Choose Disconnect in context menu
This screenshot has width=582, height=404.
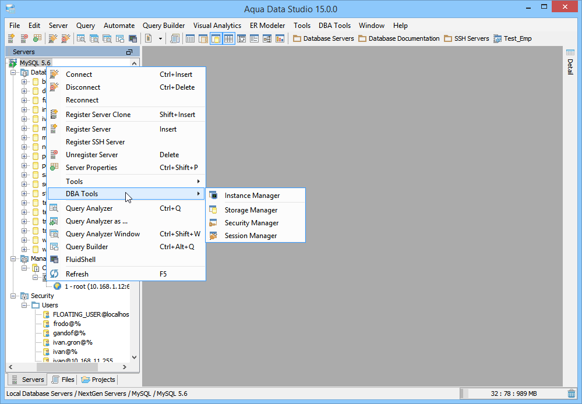coord(126,87)
